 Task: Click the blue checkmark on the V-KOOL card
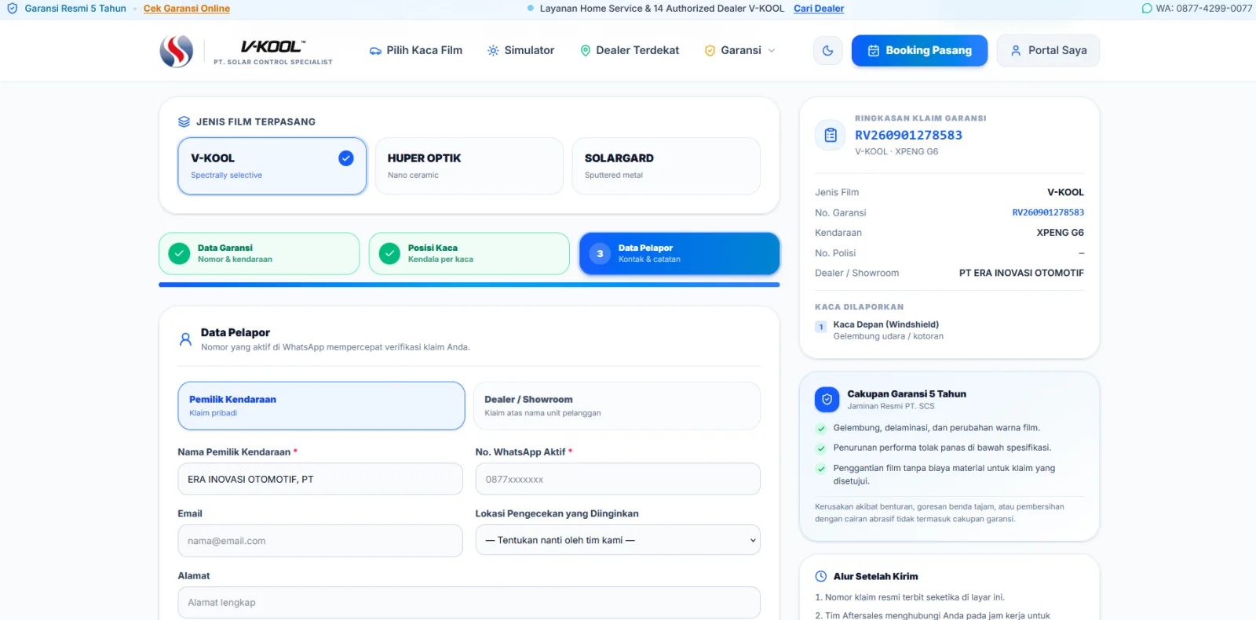coord(346,158)
